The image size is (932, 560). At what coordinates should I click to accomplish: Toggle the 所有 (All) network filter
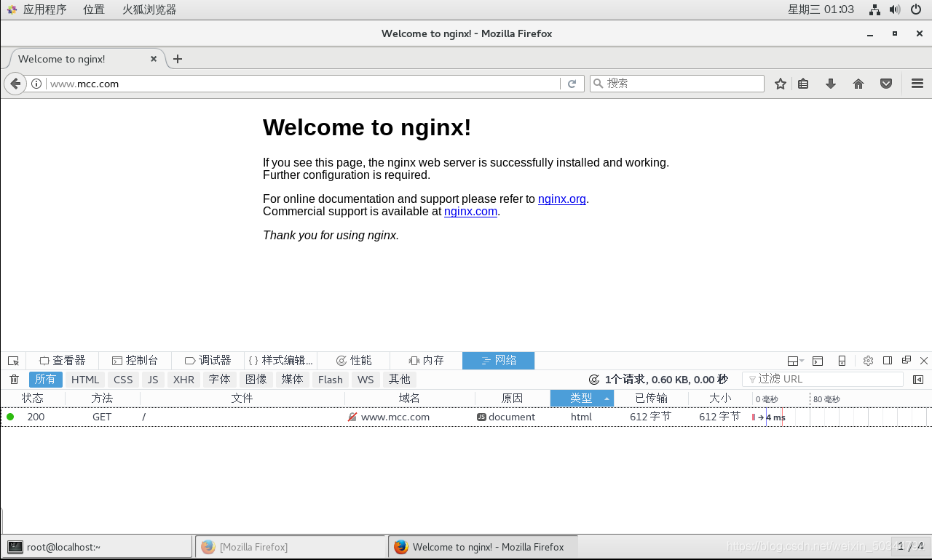45,380
